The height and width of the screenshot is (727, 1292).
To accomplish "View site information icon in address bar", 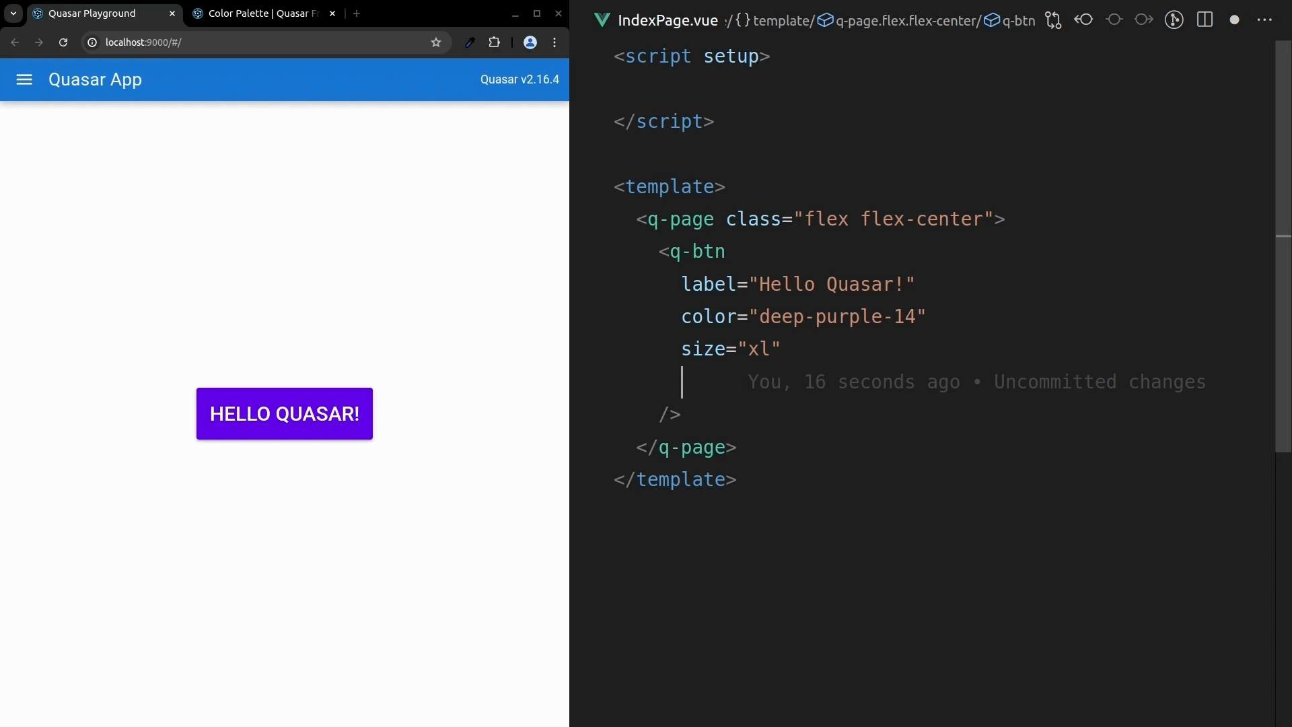I will click(x=92, y=42).
